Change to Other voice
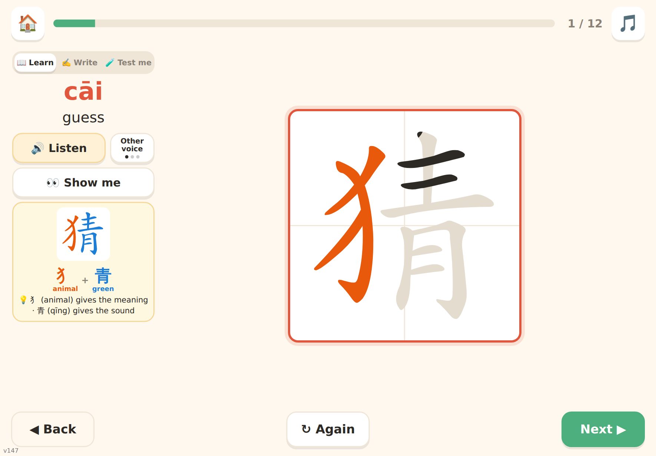The width and height of the screenshot is (656, 456). tap(132, 148)
